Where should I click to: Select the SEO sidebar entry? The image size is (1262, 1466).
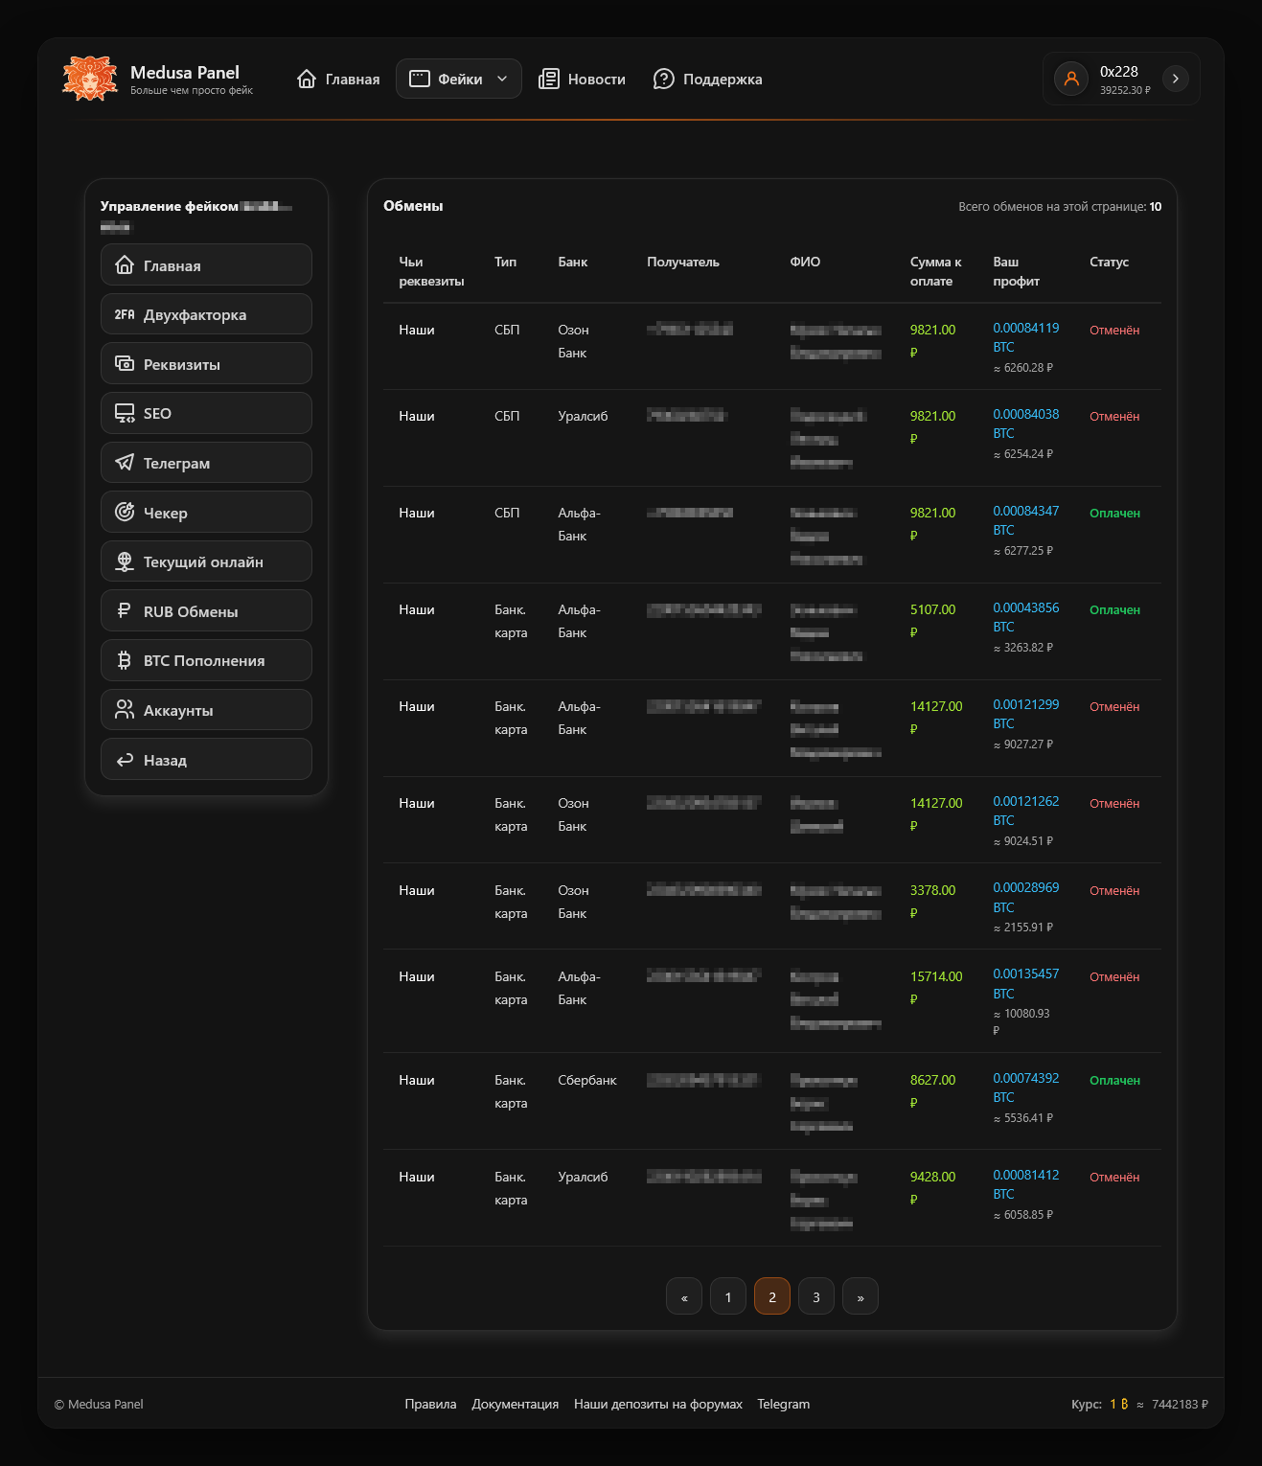tap(206, 413)
